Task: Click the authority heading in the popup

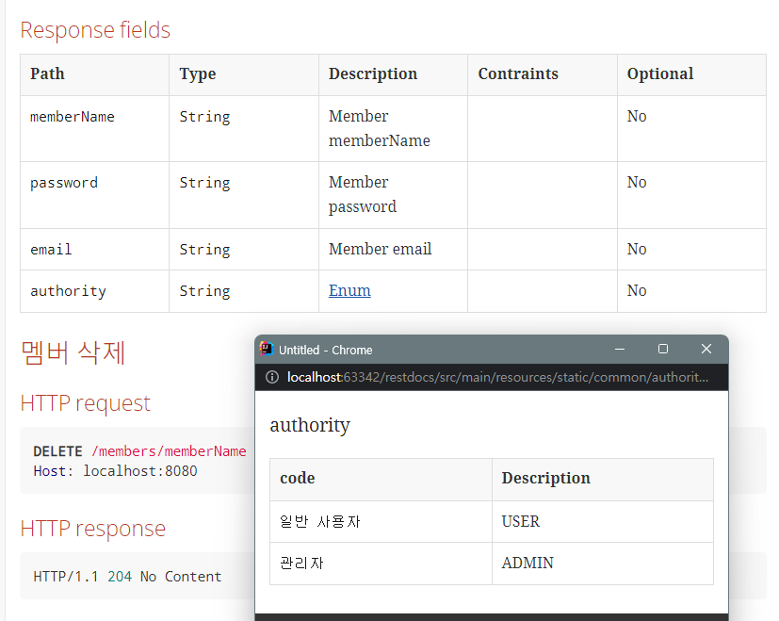Action: pos(310,425)
